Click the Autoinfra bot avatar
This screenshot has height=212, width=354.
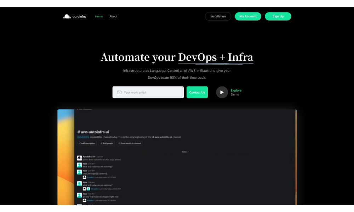[79, 158]
